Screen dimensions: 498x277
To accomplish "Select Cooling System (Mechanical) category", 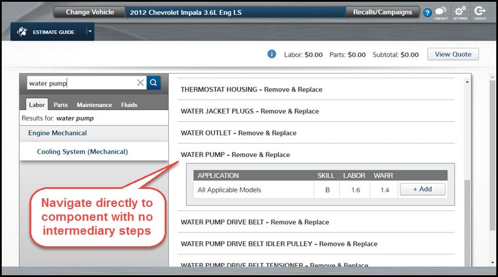I will [x=82, y=152].
